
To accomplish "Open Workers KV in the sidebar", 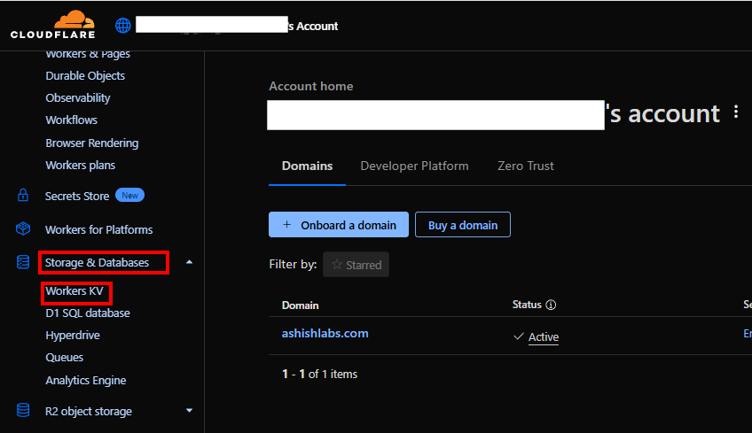I will [75, 290].
